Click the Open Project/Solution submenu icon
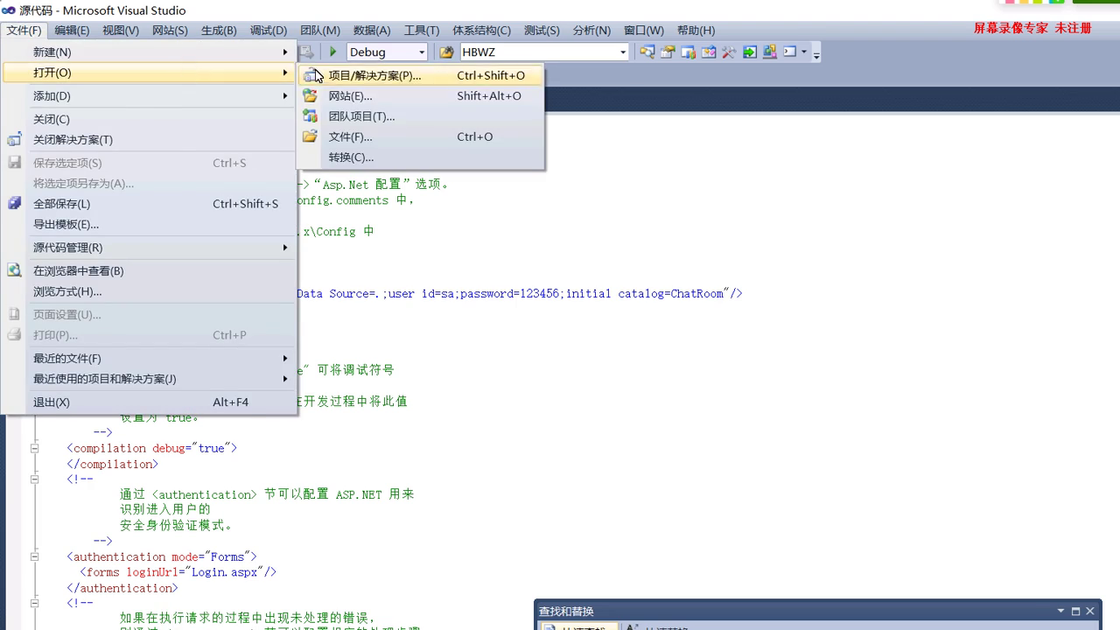 tap(311, 76)
